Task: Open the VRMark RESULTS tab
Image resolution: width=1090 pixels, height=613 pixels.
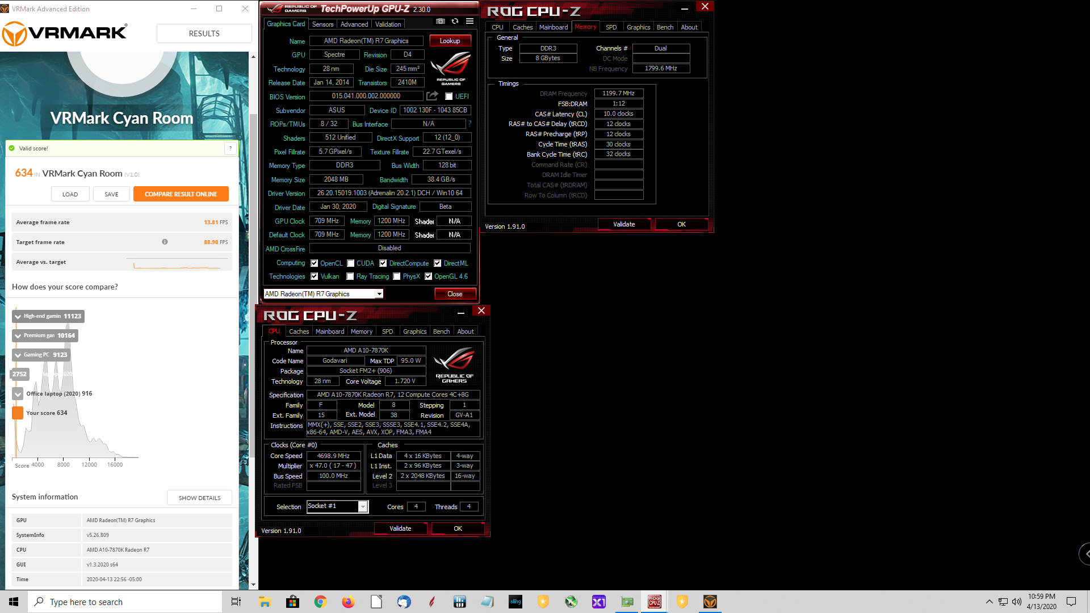Action: pyautogui.click(x=204, y=33)
